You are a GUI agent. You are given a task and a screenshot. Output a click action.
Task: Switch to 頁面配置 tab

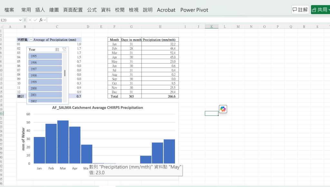tap(73, 10)
